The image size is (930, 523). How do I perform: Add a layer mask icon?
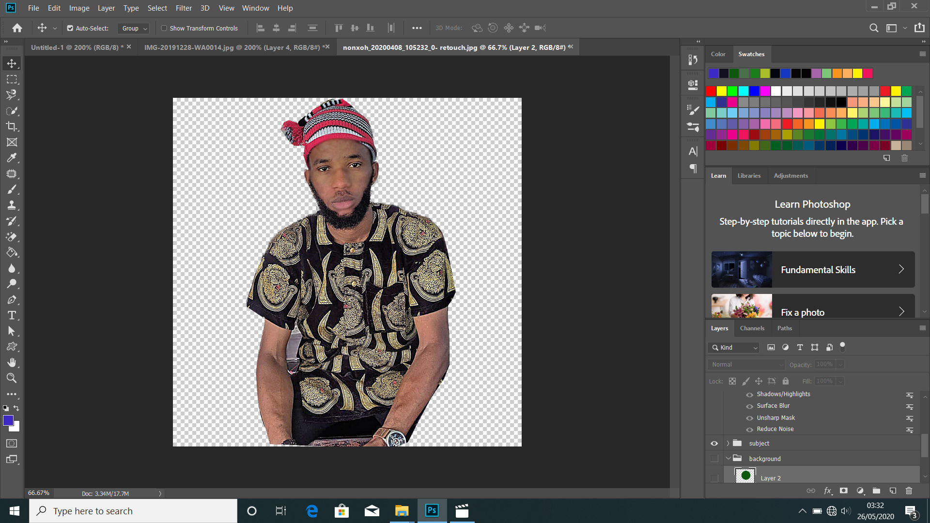pyautogui.click(x=844, y=491)
